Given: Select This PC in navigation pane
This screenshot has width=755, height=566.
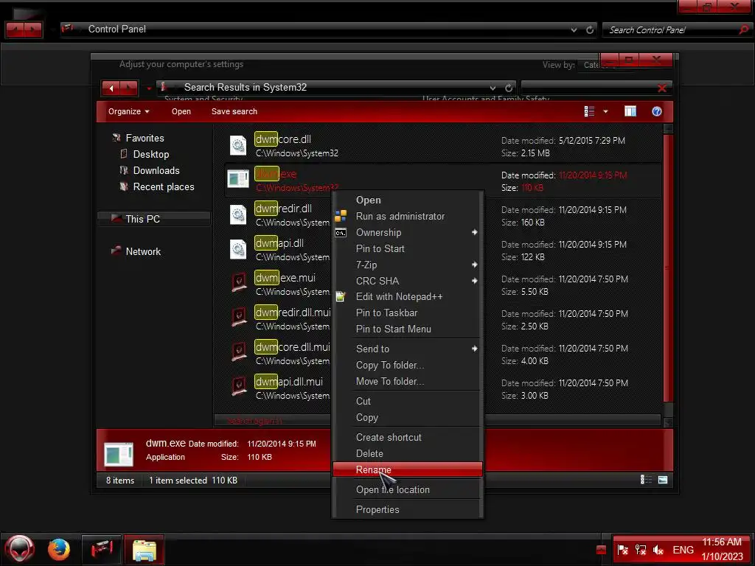Looking at the screenshot, I should click(154, 219).
